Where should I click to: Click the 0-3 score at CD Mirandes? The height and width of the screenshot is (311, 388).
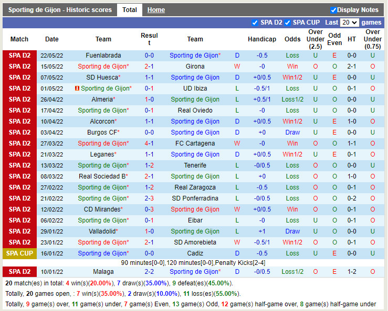tap(149, 209)
